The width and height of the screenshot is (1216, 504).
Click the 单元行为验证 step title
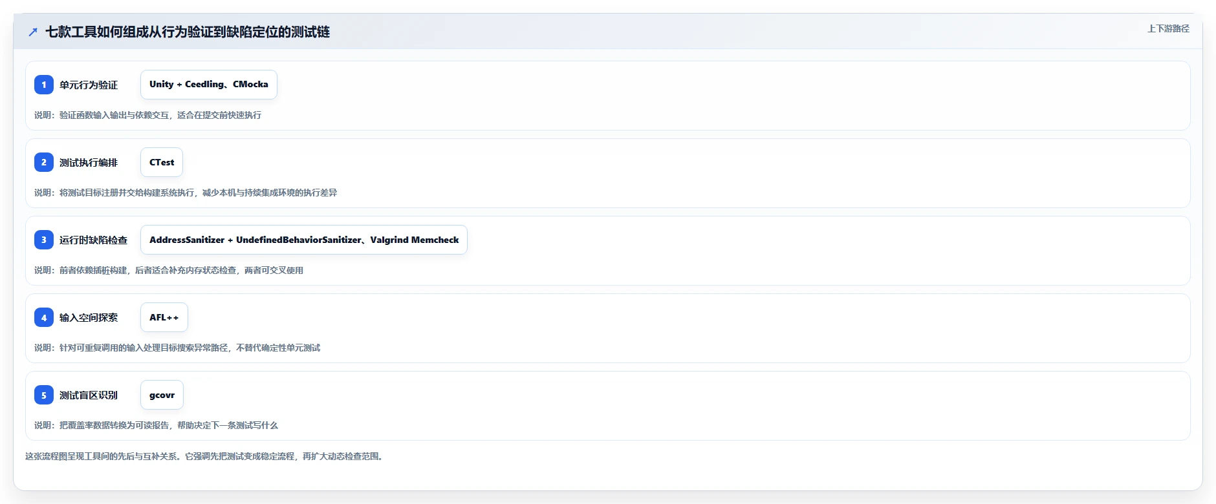point(89,85)
